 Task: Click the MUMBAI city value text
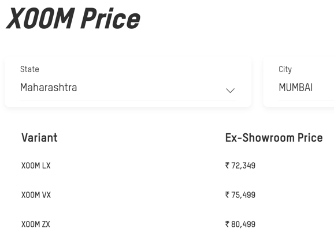click(x=296, y=87)
